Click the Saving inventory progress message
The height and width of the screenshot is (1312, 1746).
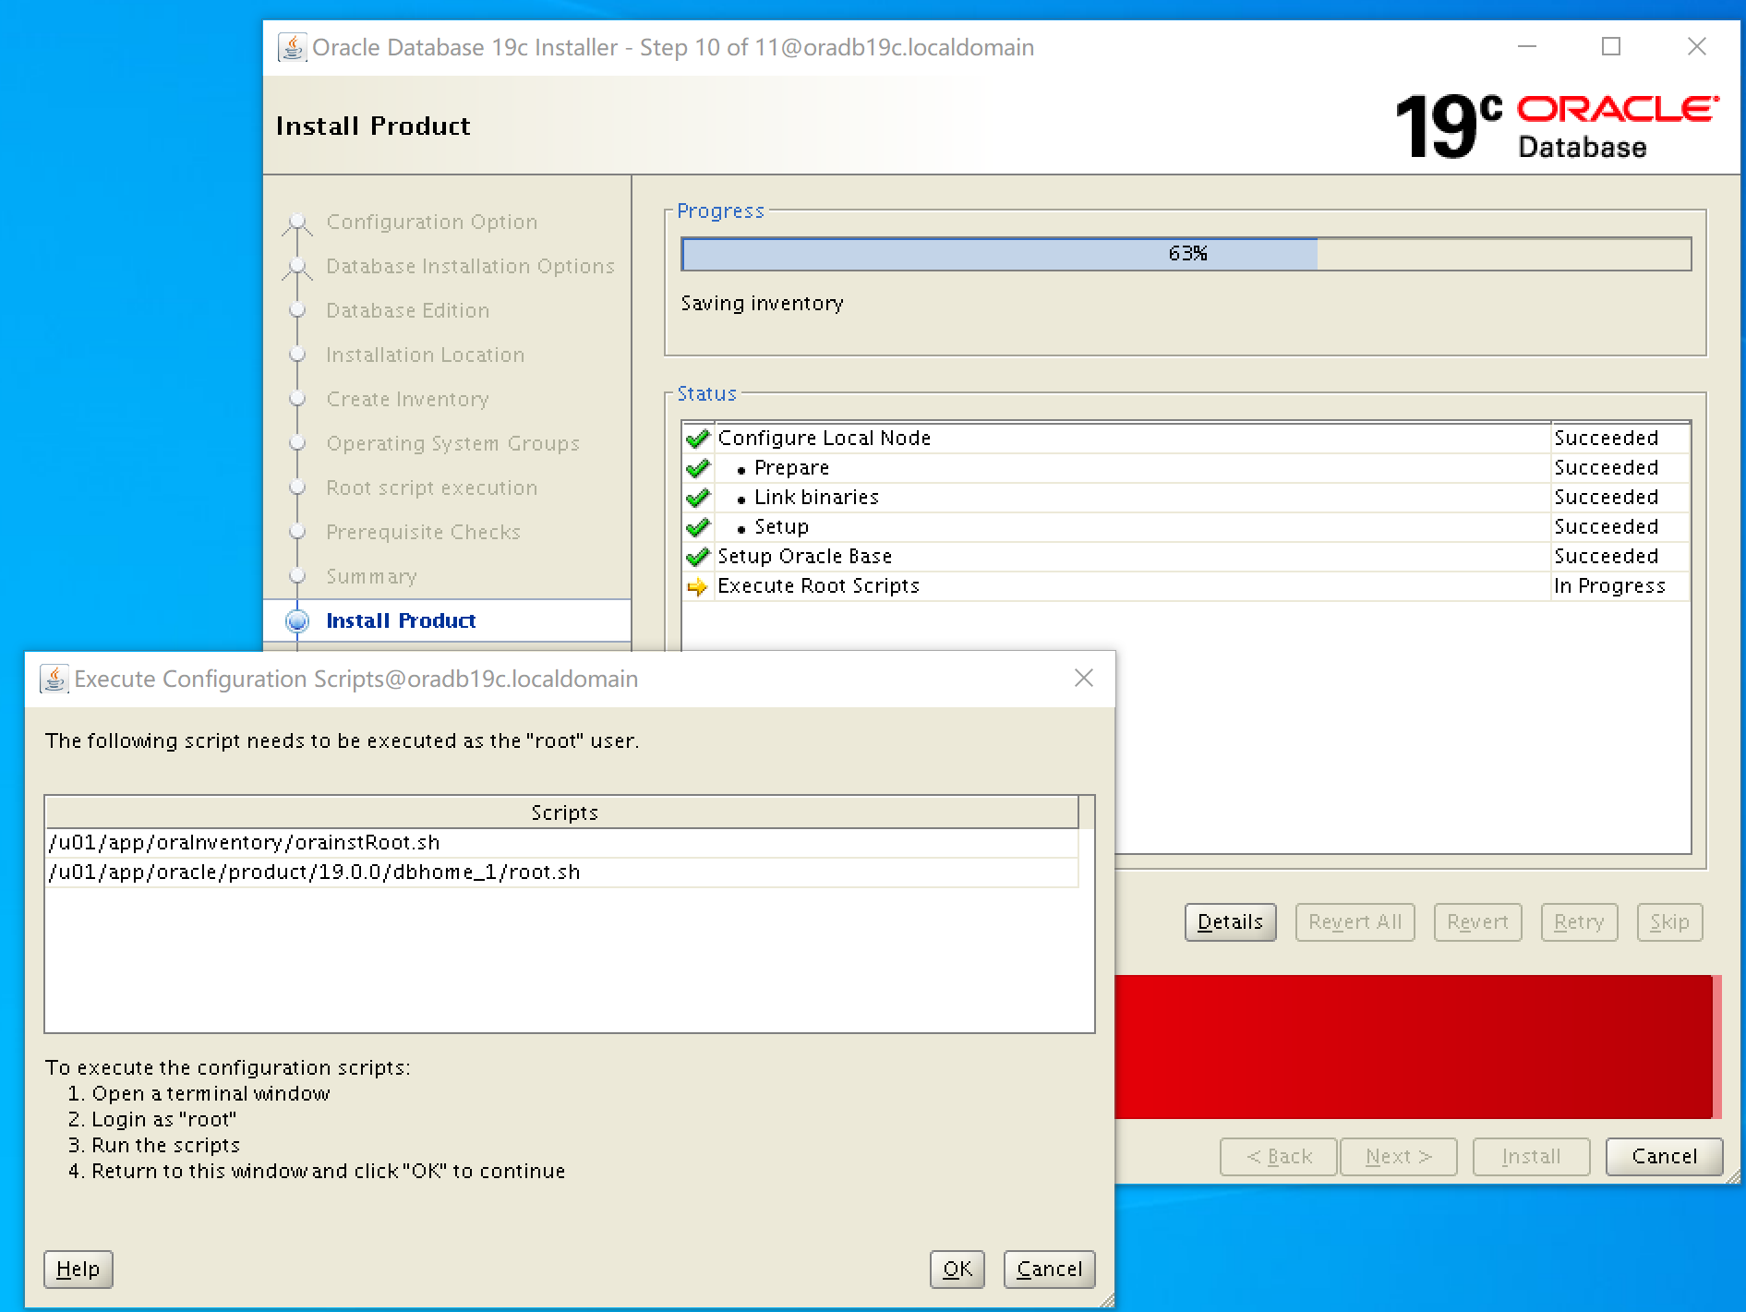pos(763,304)
